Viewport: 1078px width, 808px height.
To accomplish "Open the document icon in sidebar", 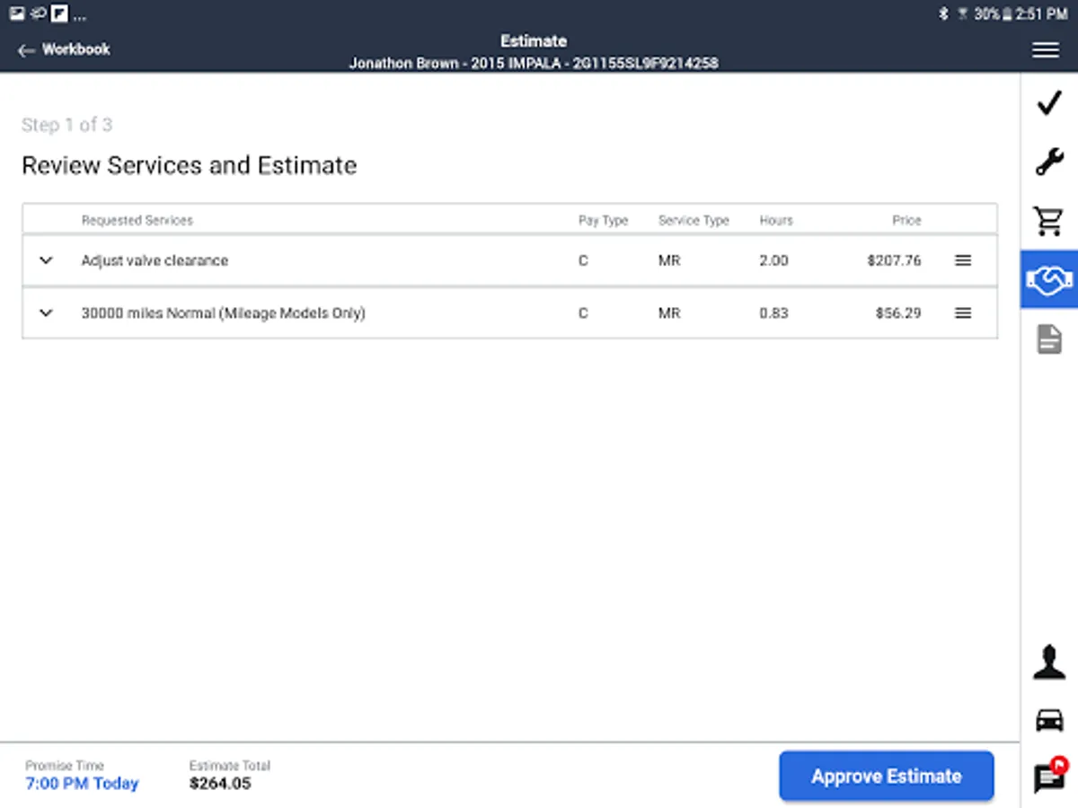I will pyautogui.click(x=1048, y=339).
